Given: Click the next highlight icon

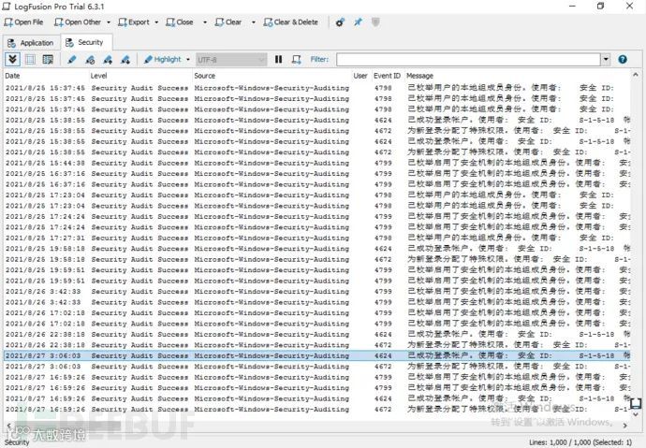Looking at the screenshot, I should pos(125,60).
